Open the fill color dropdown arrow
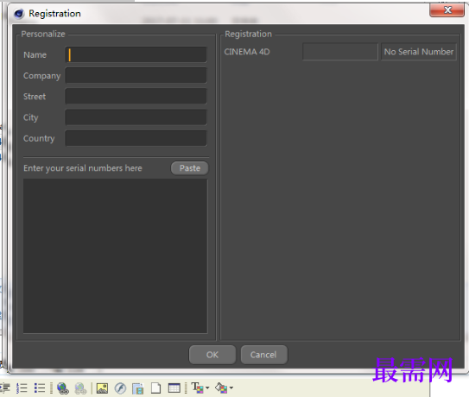 [x=231, y=388]
